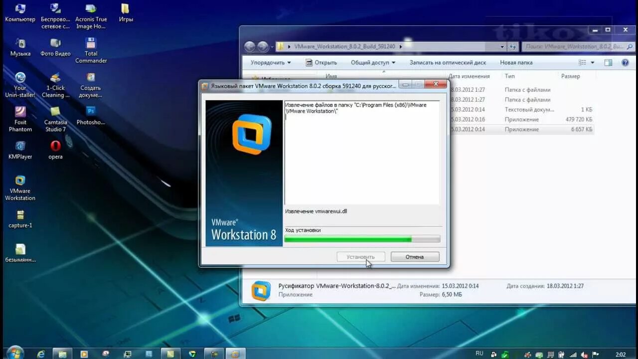The height and width of the screenshot is (359, 638).
Task: Launch Internet Explorer from the taskbar
Action: click(x=41, y=354)
